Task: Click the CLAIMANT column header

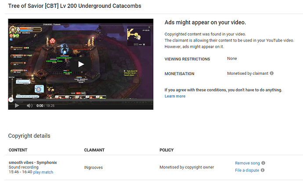Action: point(94,150)
